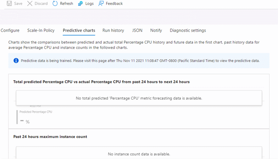Go to the Diagnostic settings tab
Screen dimensions: 278x159
(x=188, y=30)
